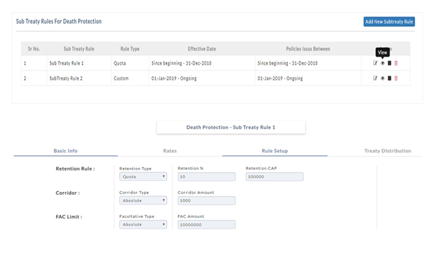Delete Sub Treaty Rule 1 with trash icon
Image resolution: width=433 pixels, height=254 pixels.
(396, 63)
